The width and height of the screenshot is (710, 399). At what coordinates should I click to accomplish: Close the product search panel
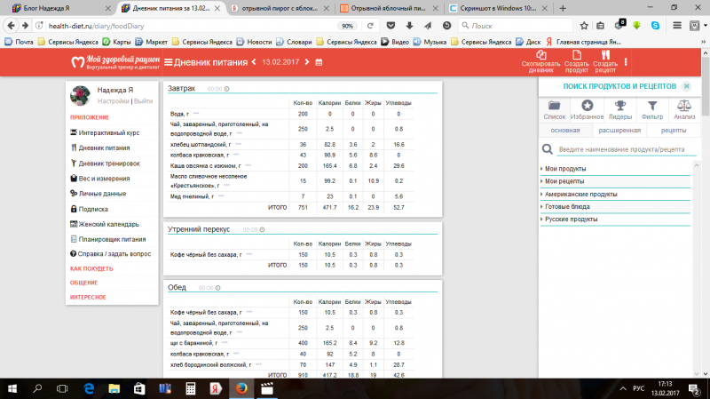click(685, 85)
